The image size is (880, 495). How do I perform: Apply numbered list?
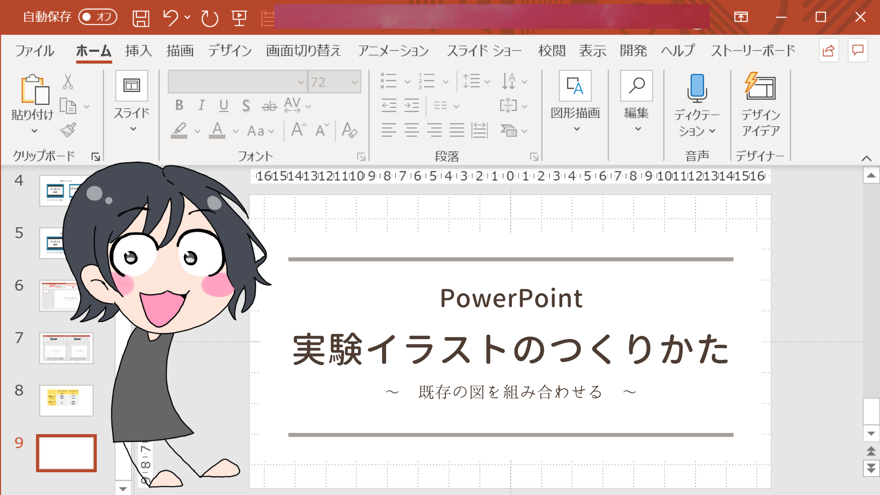pyautogui.click(x=426, y=81)
